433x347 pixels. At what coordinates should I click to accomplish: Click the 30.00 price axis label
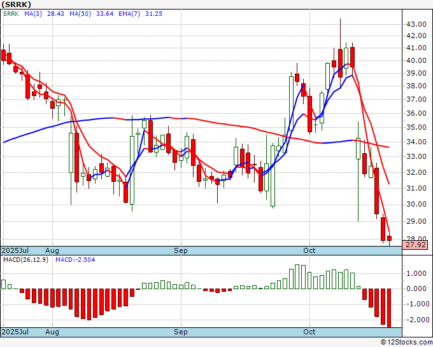tap(416, 204)
